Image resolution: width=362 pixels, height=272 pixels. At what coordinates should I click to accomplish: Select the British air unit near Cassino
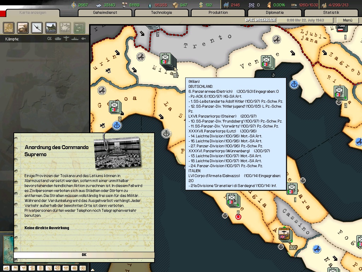coord(285,234)
